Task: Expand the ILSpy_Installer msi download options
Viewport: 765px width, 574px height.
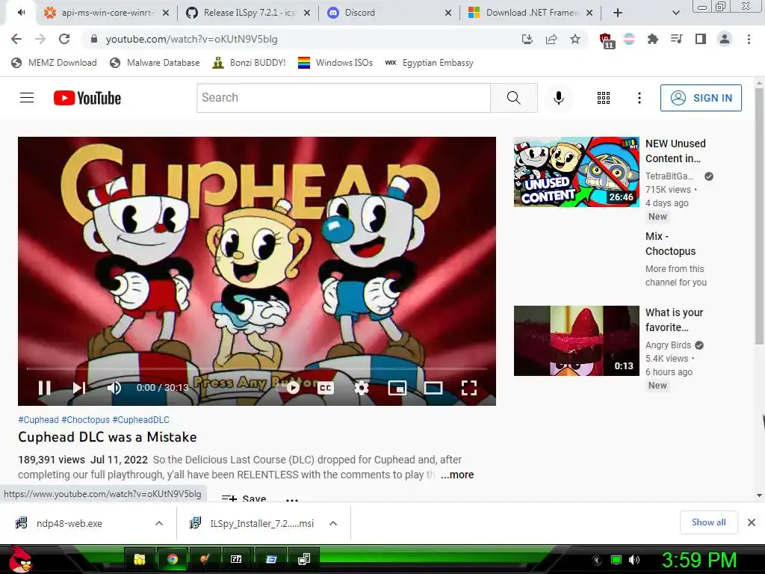Action: click(333, 523)
